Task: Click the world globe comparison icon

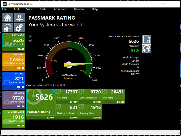Action: pos(147,49)
